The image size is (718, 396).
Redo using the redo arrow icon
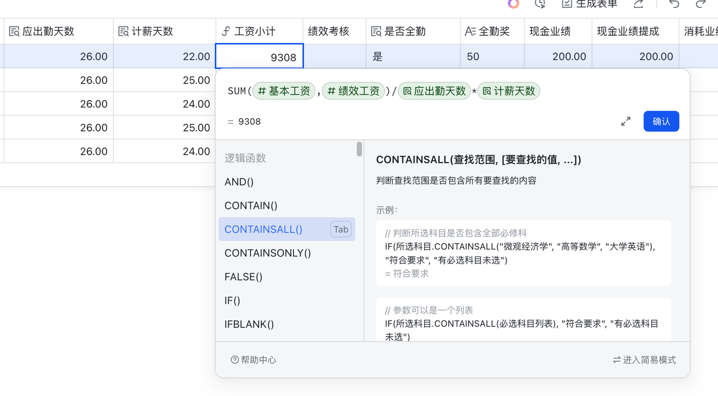(702, 4)
